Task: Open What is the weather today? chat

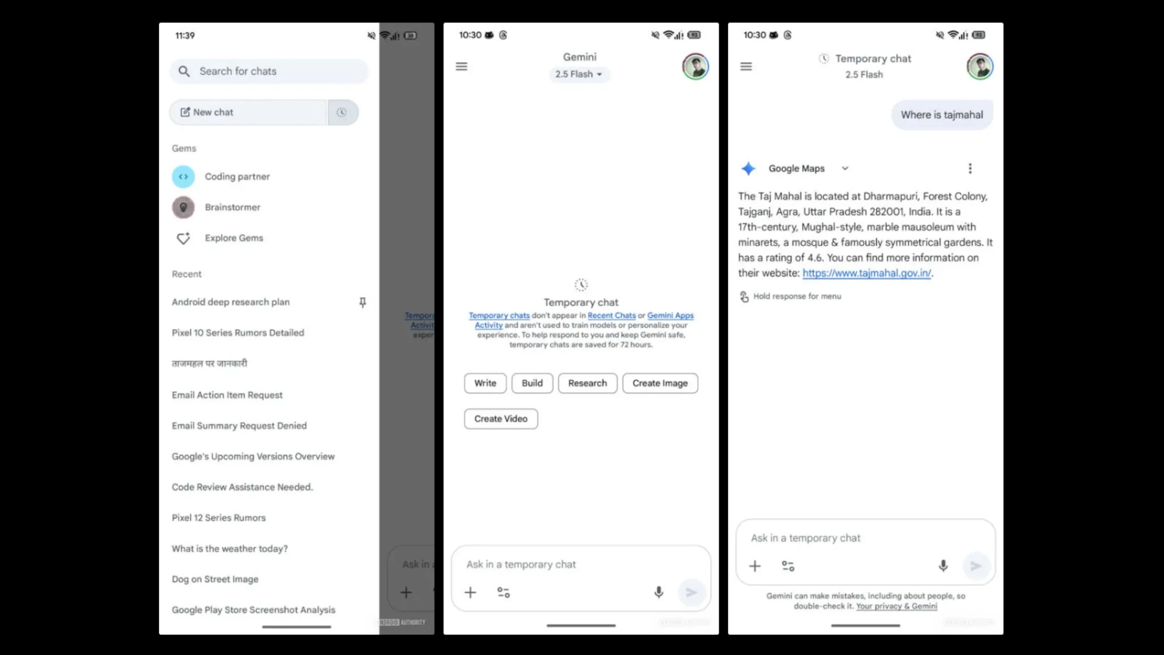Action: pyautogui.click(x=230, y=549)
